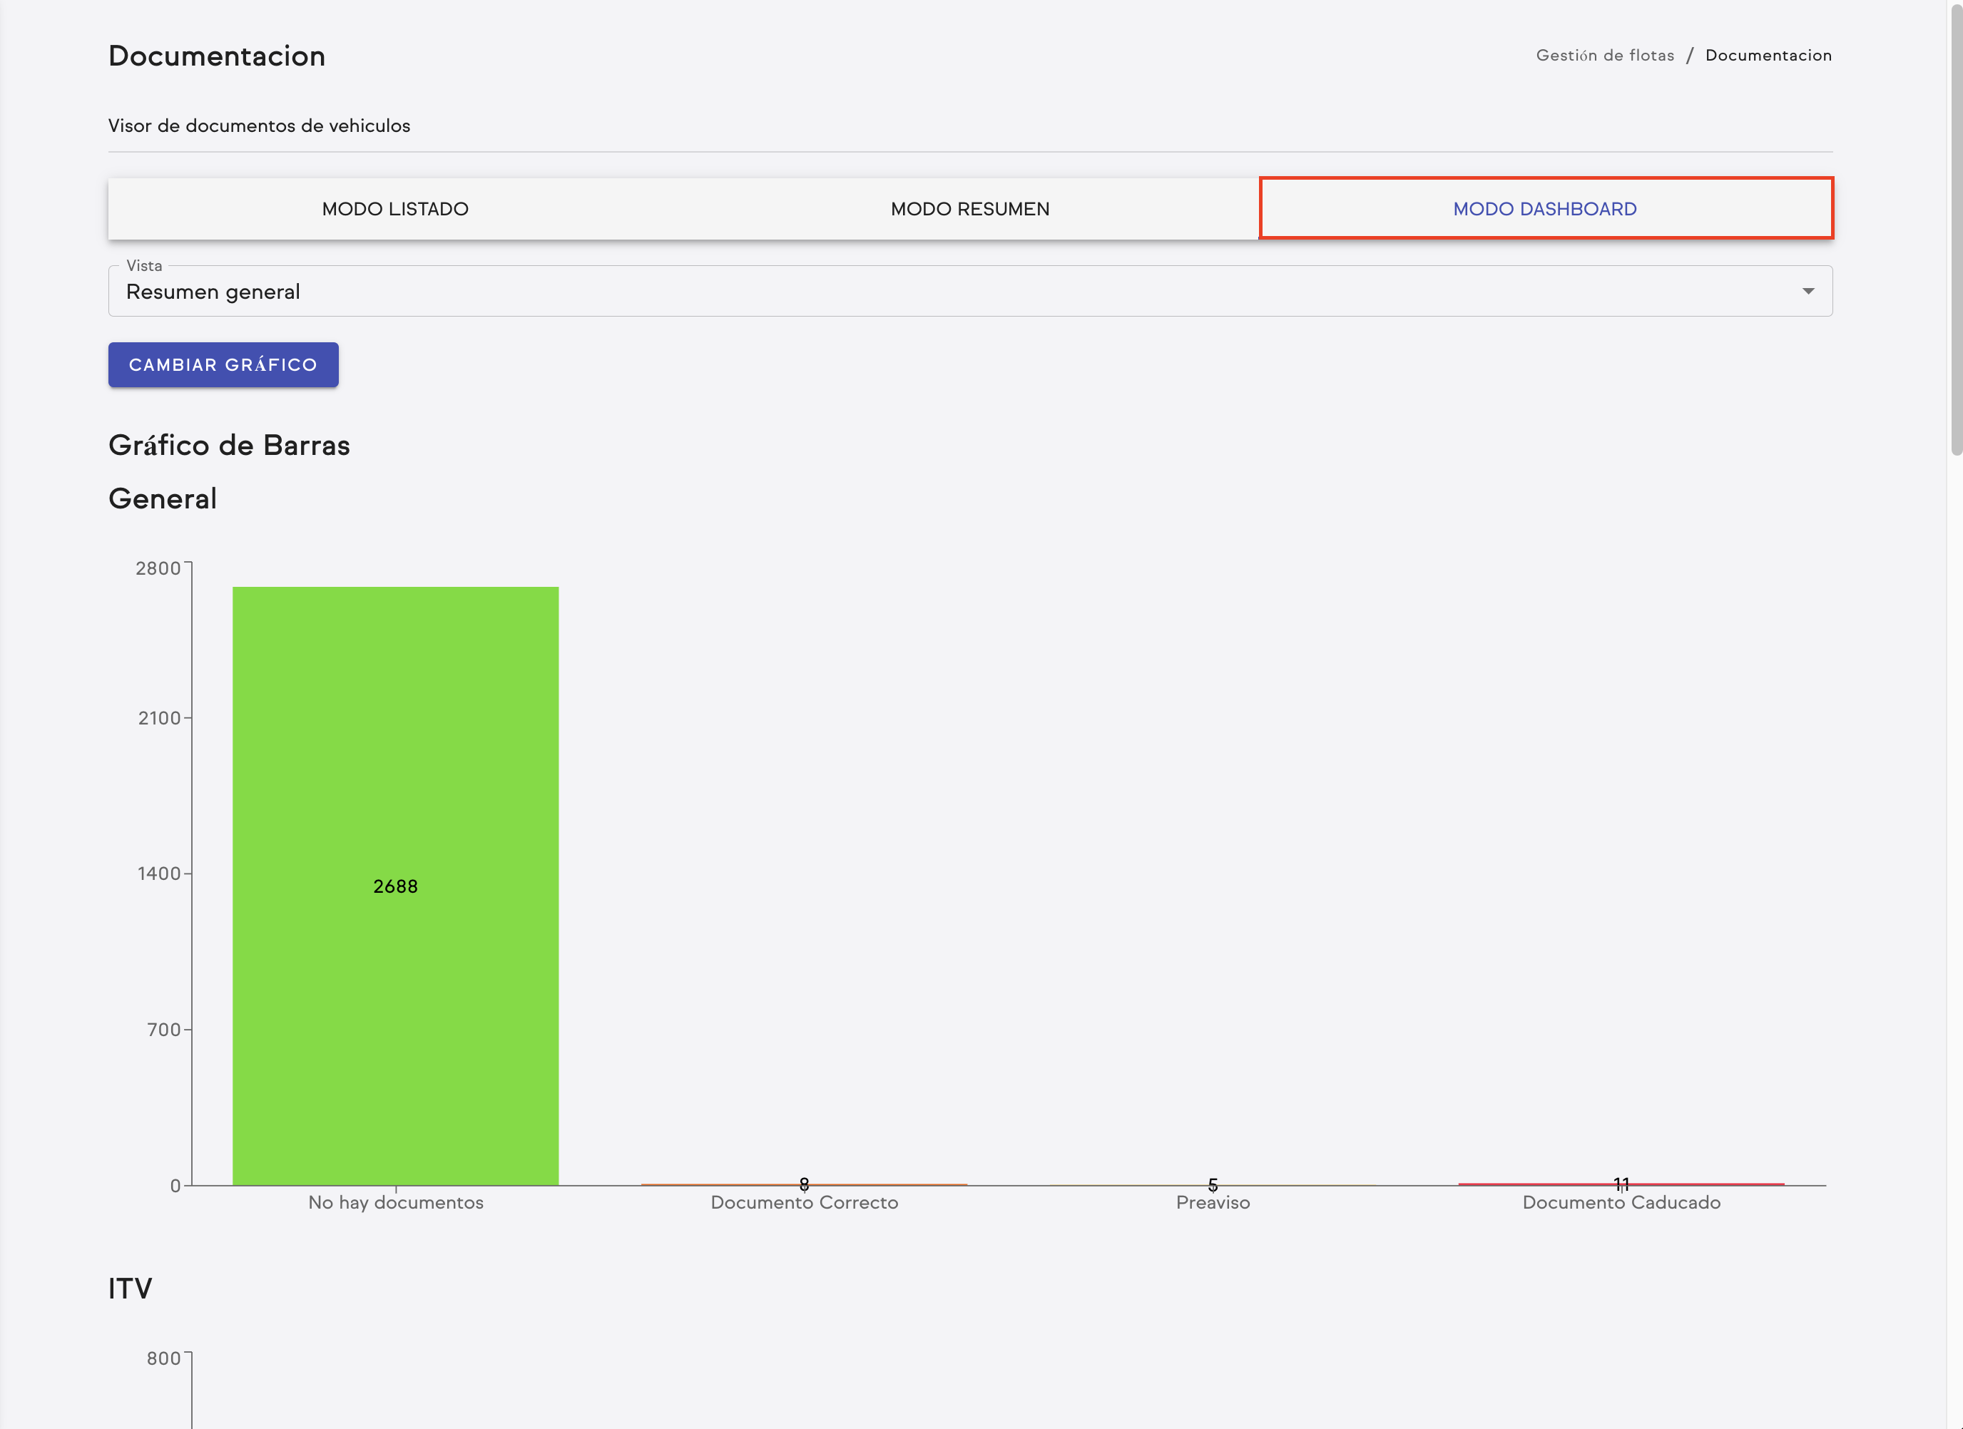Viewport: 1963px width, 1429px height.
Task: Click the Documentacion breadcrumb entry
Action: tap(1768, 54)
